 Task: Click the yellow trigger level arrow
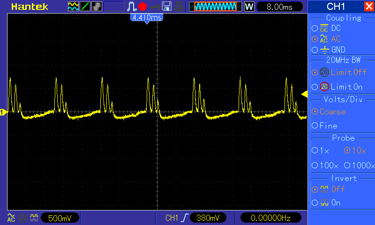[x=304, y=94]
